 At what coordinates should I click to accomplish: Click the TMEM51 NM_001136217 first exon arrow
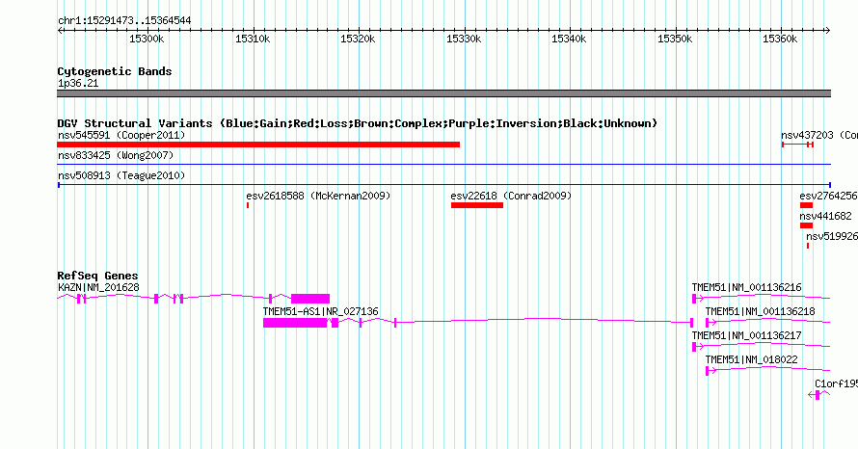(x=697, y=347)
